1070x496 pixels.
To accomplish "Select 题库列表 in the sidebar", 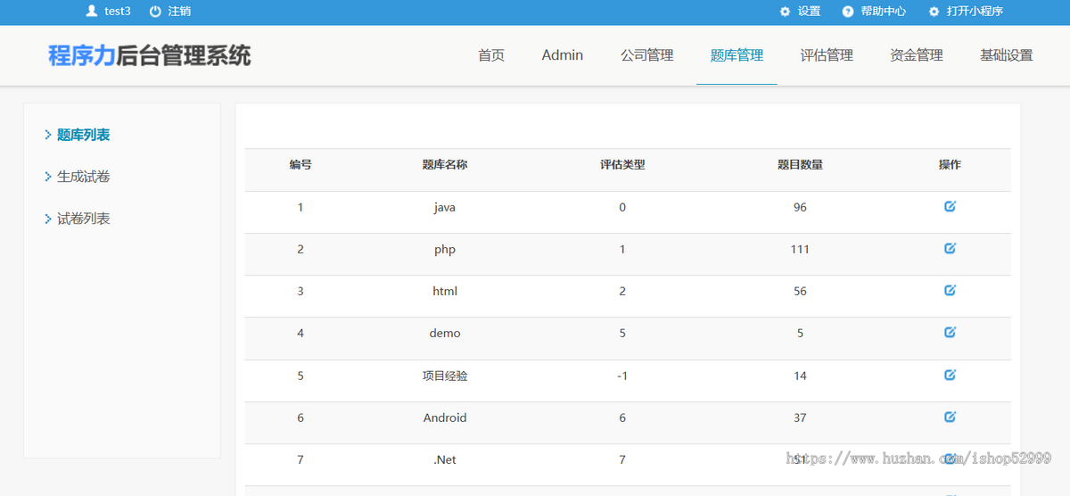I will 84,135.
